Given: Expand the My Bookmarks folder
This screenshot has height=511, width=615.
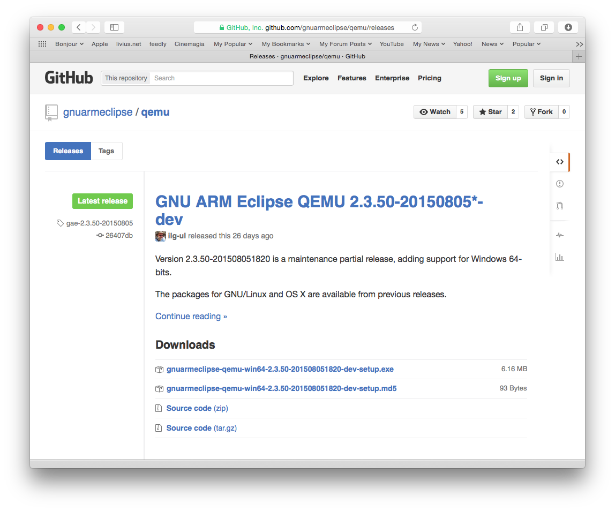Looking at the screenshot, I should click(x=286, y=44).
